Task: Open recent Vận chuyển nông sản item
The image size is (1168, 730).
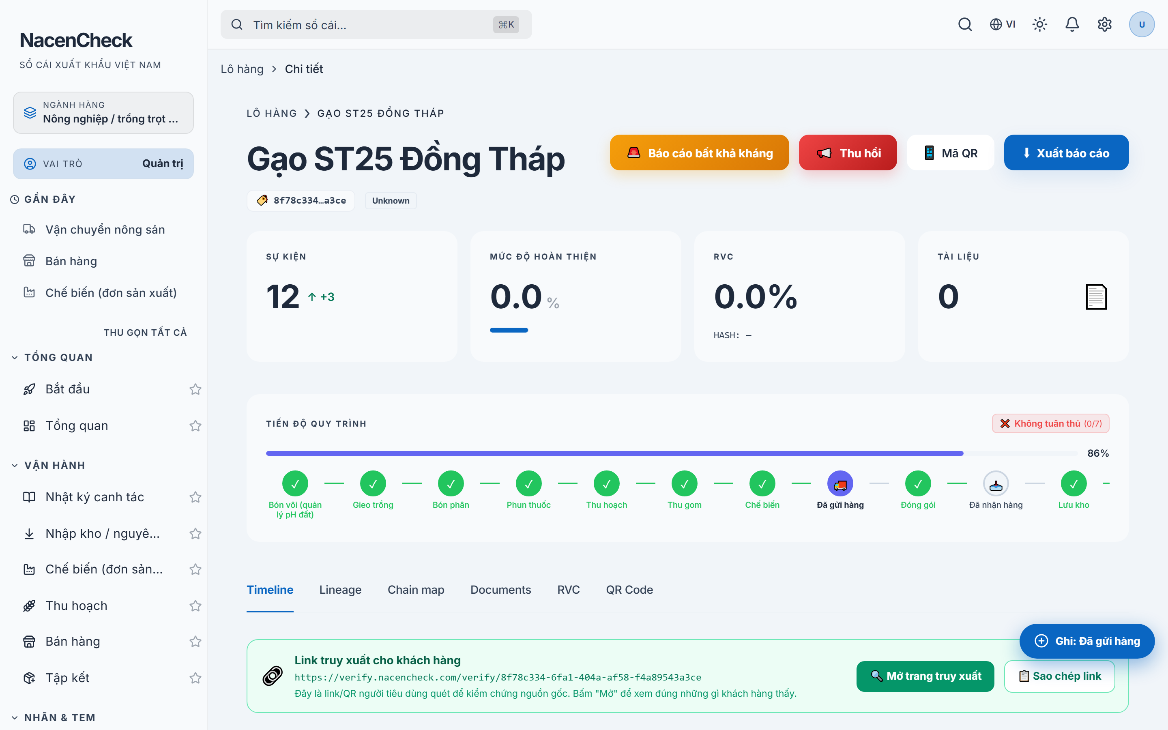Action: (104, 229)
